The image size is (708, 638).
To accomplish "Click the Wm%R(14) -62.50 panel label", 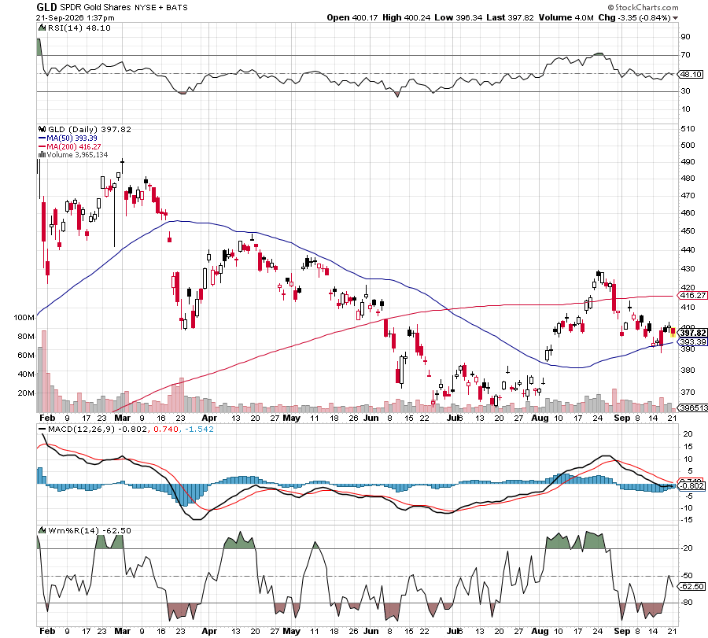I will point(90,530).
